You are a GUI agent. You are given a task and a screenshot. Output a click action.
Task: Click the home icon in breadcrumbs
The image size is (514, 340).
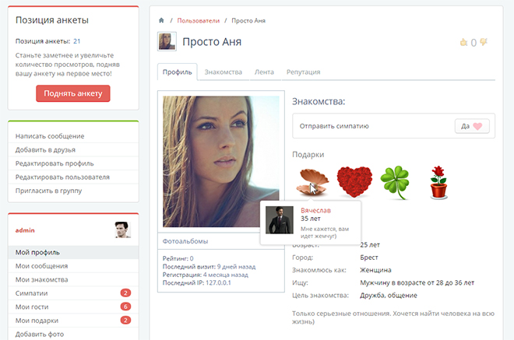click(161, 20)
